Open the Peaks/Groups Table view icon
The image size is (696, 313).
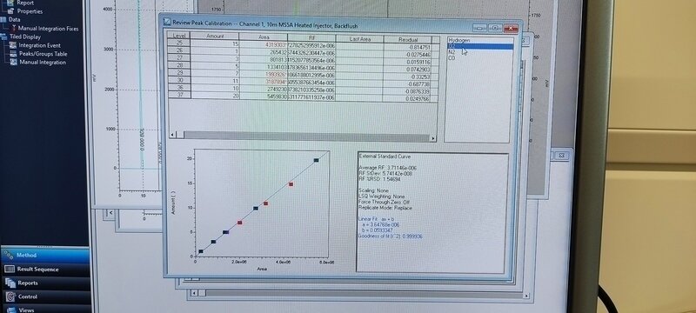pos(13,54)
